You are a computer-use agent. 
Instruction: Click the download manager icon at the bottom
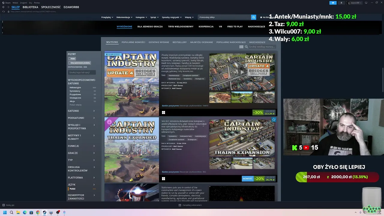180,205
